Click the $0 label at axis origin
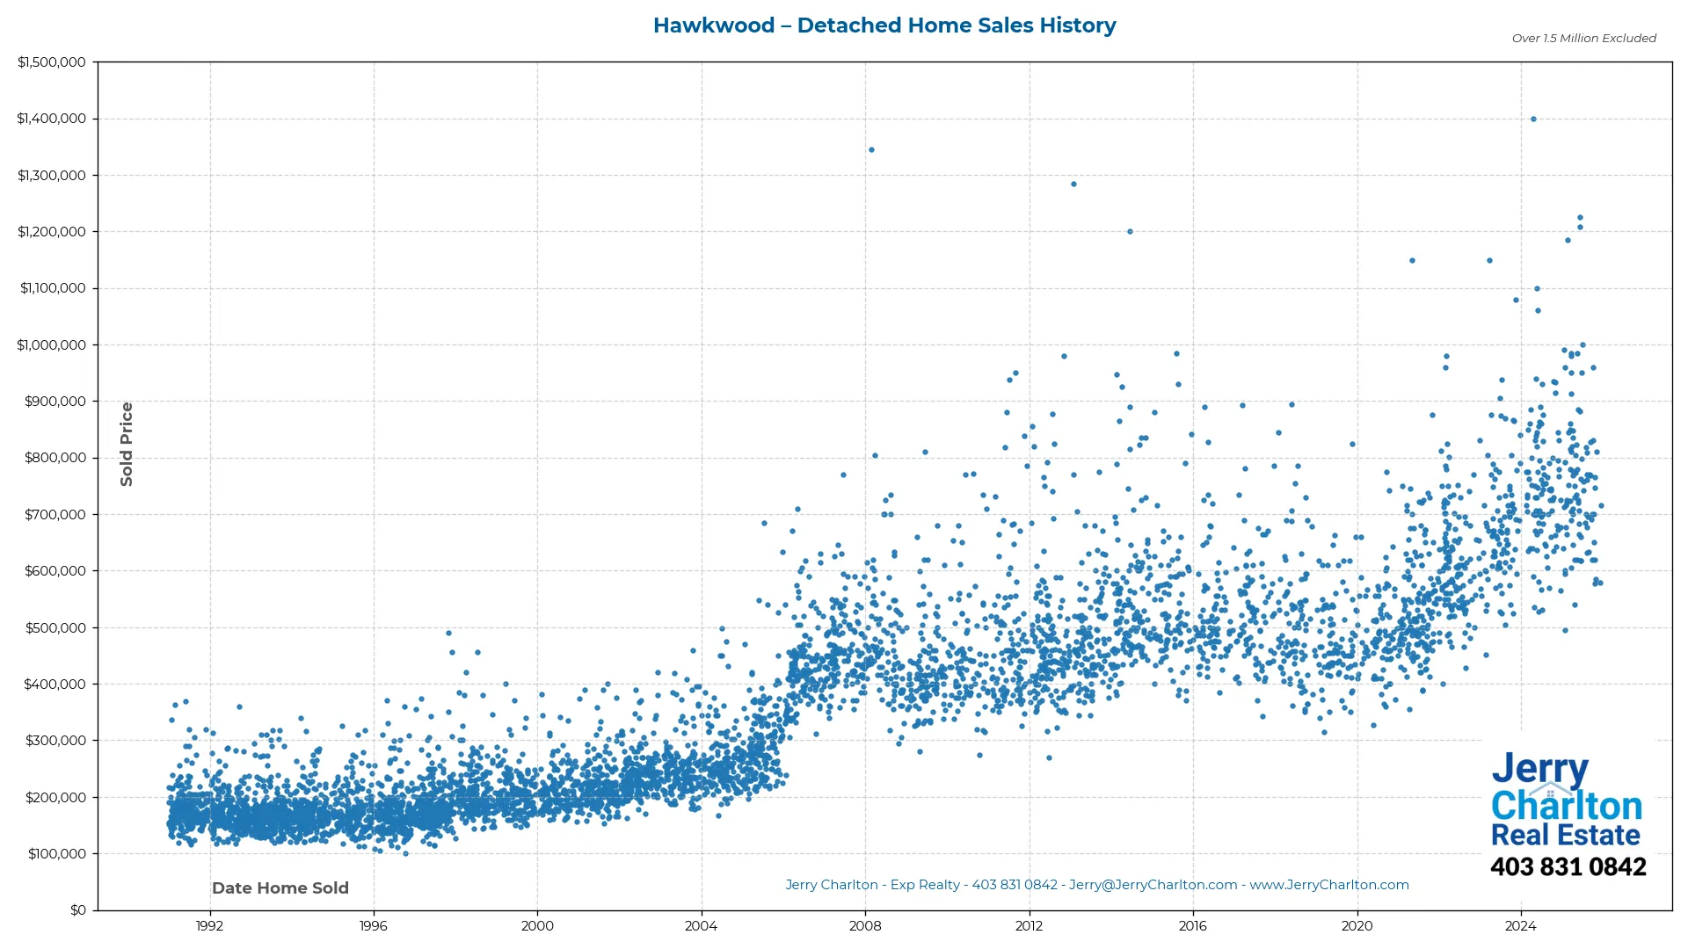This screenshot has height=949, width=1688. [79, 909]
